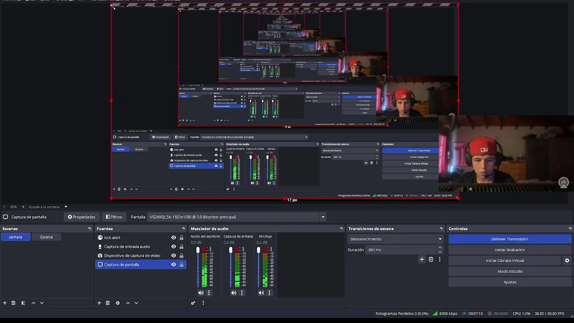Viewport: 574px width, 323px height.
Task: Decrease transition duration stepper down
Action: click(440, 252)
